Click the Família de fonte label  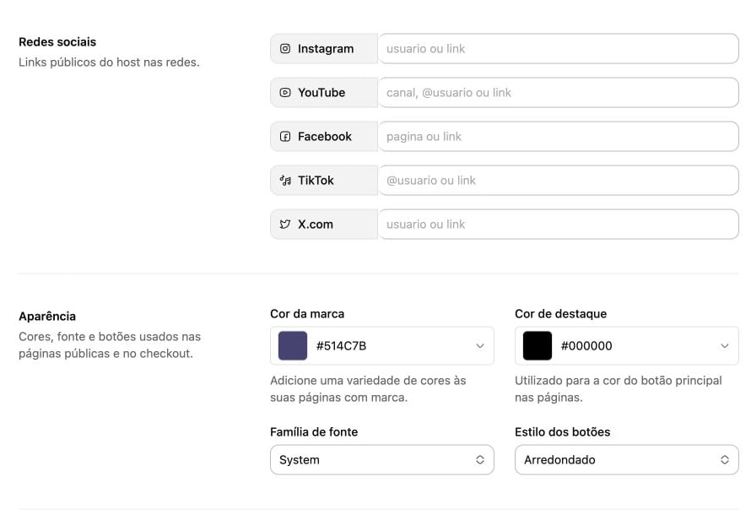tap(314, 432)
